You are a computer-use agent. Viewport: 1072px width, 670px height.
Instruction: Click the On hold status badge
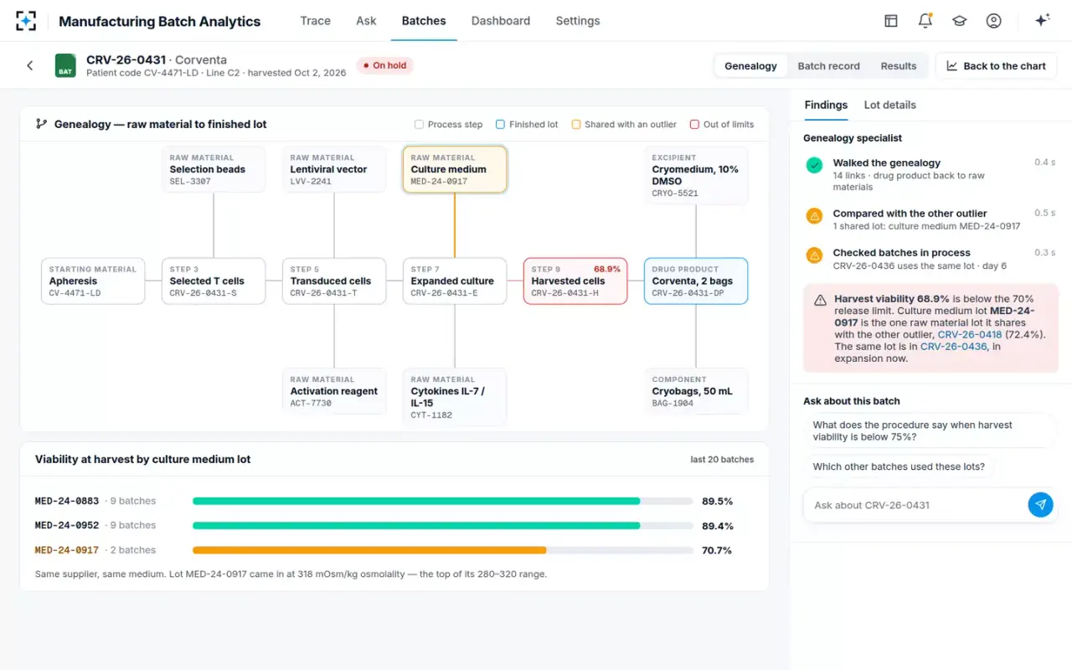(385, 65)
